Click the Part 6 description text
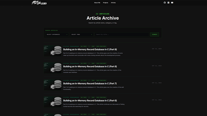The width and height of the screenshot is (207, 116). 94,105
